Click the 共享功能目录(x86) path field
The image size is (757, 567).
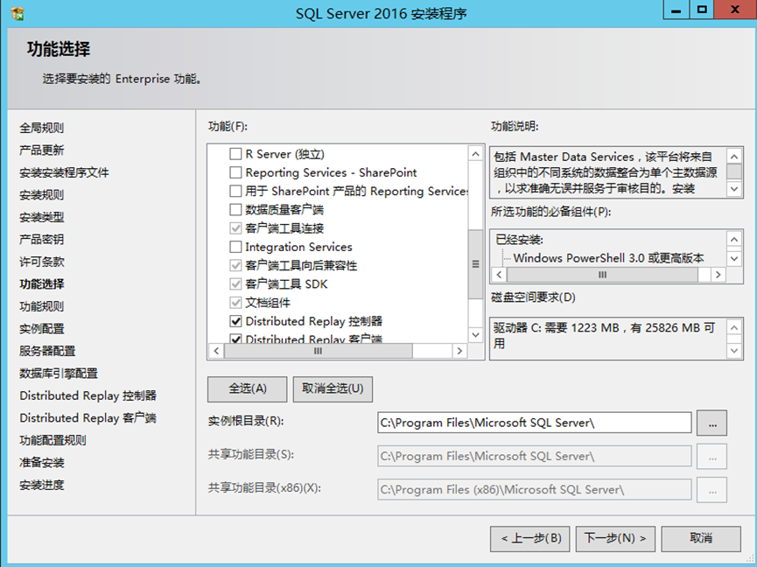[535, 490]
